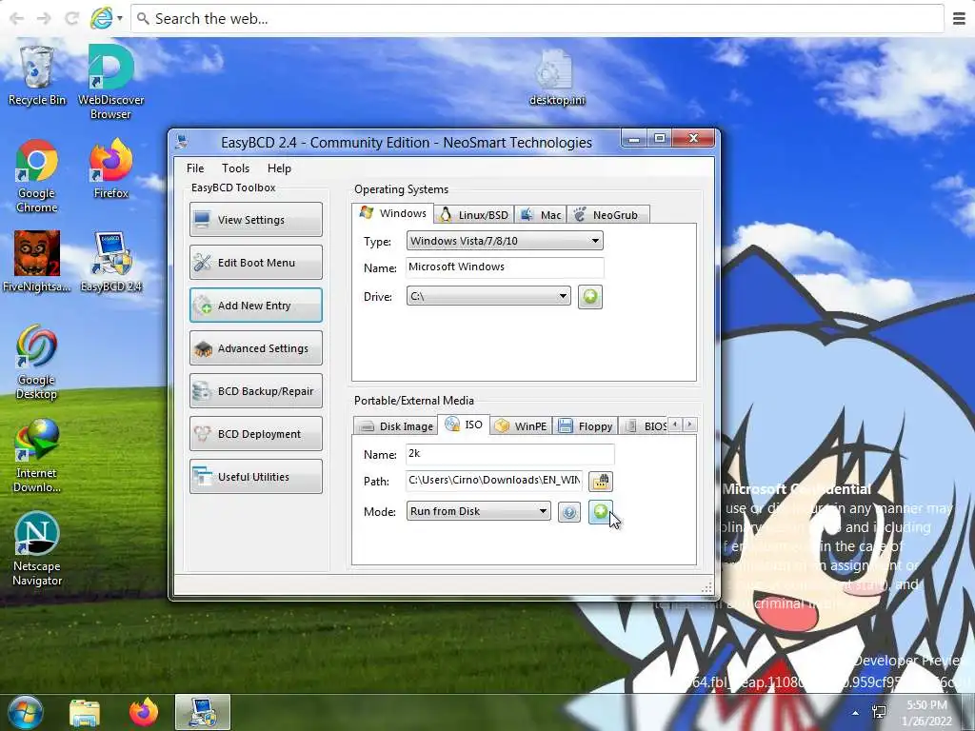Viewport: 975px width, 731px height.
Task: Click the browser back arrow
Action: (17, 19)
